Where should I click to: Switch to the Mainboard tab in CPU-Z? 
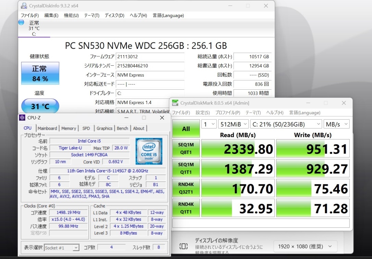click(47, 128)
